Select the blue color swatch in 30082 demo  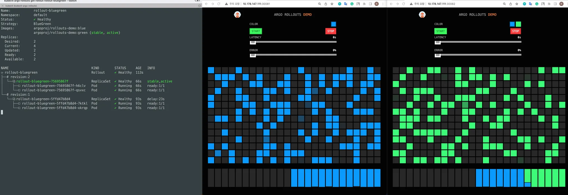pyautogui.click(x=512, y=24)
